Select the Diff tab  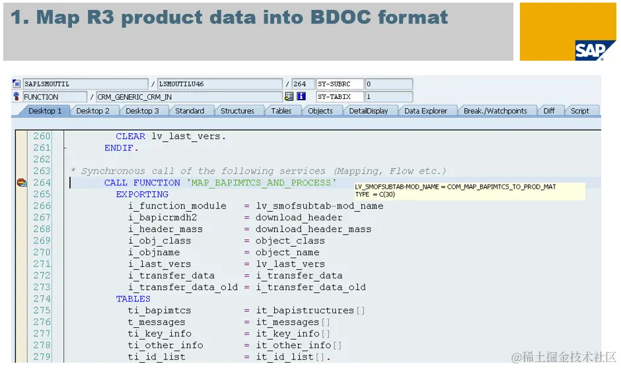coord(549,111)
